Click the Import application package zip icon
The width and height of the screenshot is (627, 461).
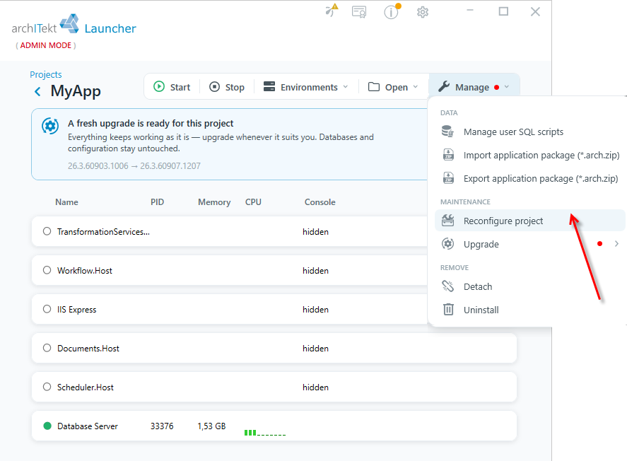448,155
